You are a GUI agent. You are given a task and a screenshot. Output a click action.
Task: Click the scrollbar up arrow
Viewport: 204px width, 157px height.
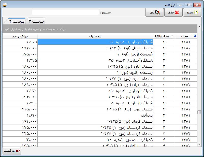(x=199, y=27)
